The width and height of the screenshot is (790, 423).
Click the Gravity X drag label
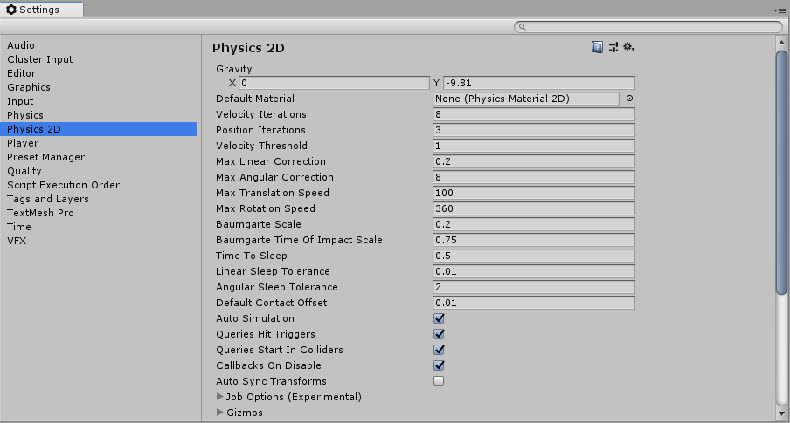(x=232, y=83)
